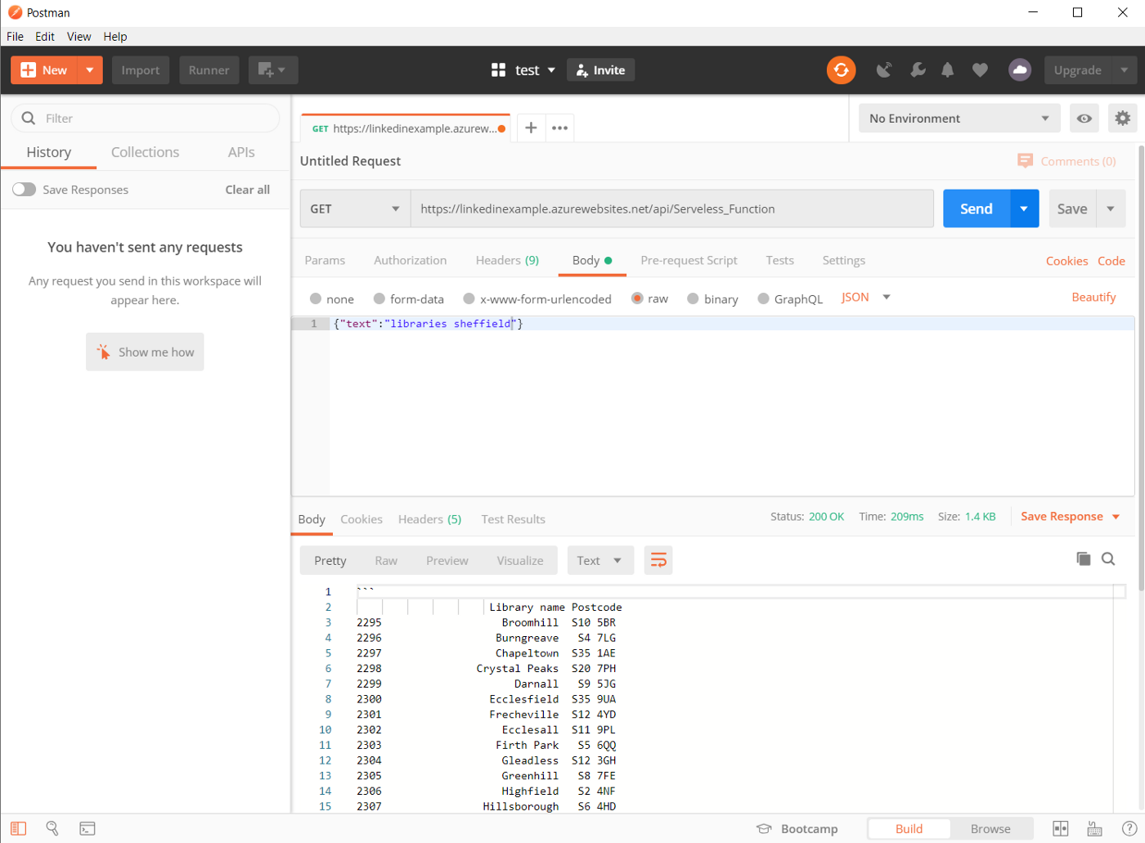Image resolution: width=1145 pixels, height=843 pixels.
Task: Open the Authorization tab
Action: [x=410, y=261]
